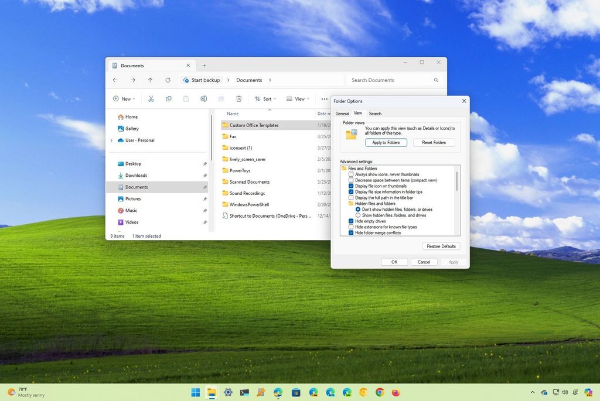The width and height of the screenshot is (600, 401).
Task: Click the Copy icon in the toolbar
Action: tap(169, 99)
